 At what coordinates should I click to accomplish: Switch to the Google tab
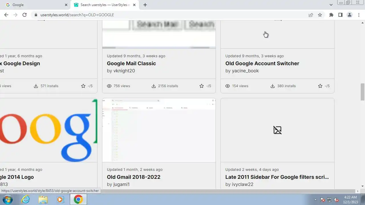(36, 5)
